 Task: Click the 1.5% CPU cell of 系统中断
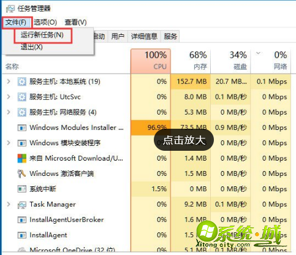[x=151, y=189]
